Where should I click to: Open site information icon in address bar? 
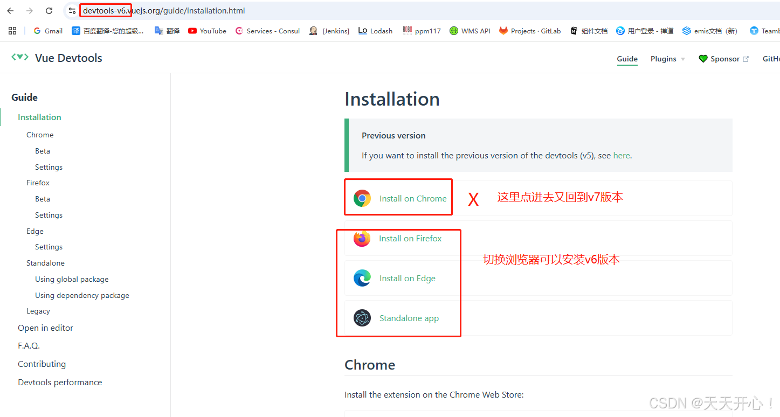point(72,11)
